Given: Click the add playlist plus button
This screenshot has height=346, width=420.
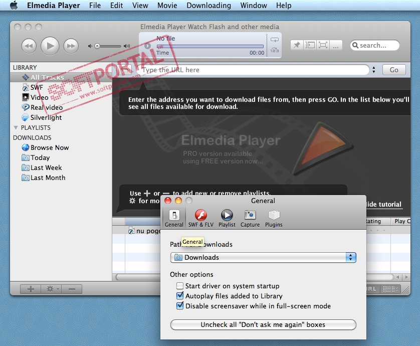Looking at the screenshot, I should [31, 289].
